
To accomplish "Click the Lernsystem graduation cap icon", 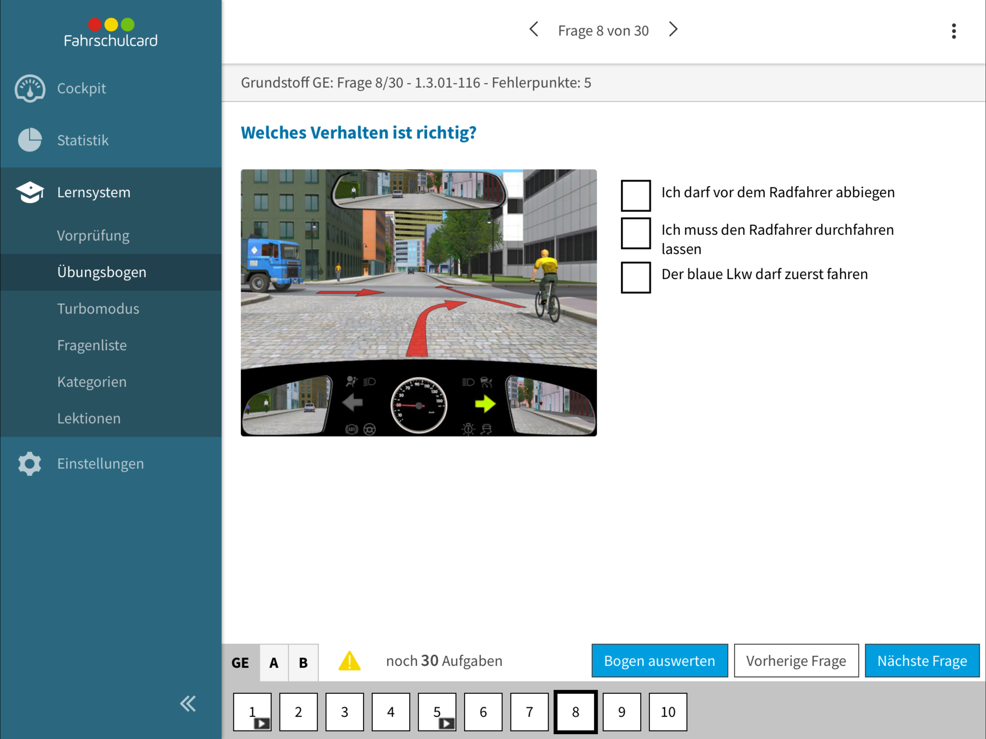I will (30, 192).
